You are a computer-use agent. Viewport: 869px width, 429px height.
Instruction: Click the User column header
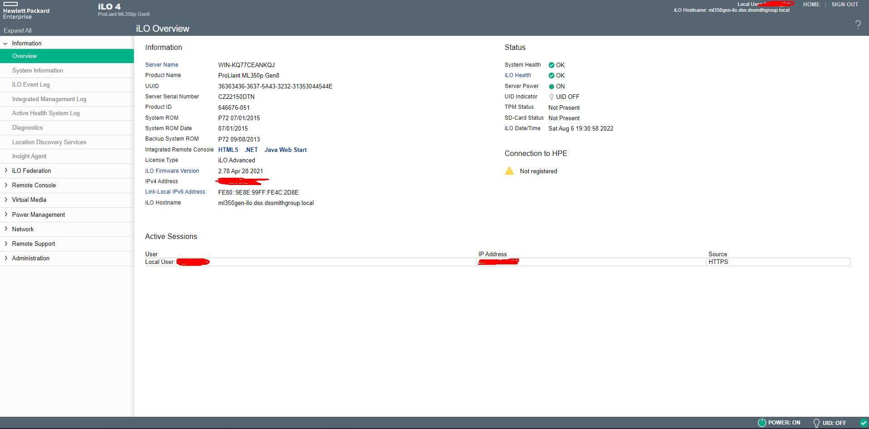[152, 254]
